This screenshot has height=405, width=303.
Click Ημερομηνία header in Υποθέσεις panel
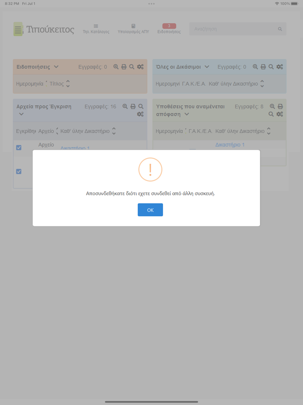169,131
